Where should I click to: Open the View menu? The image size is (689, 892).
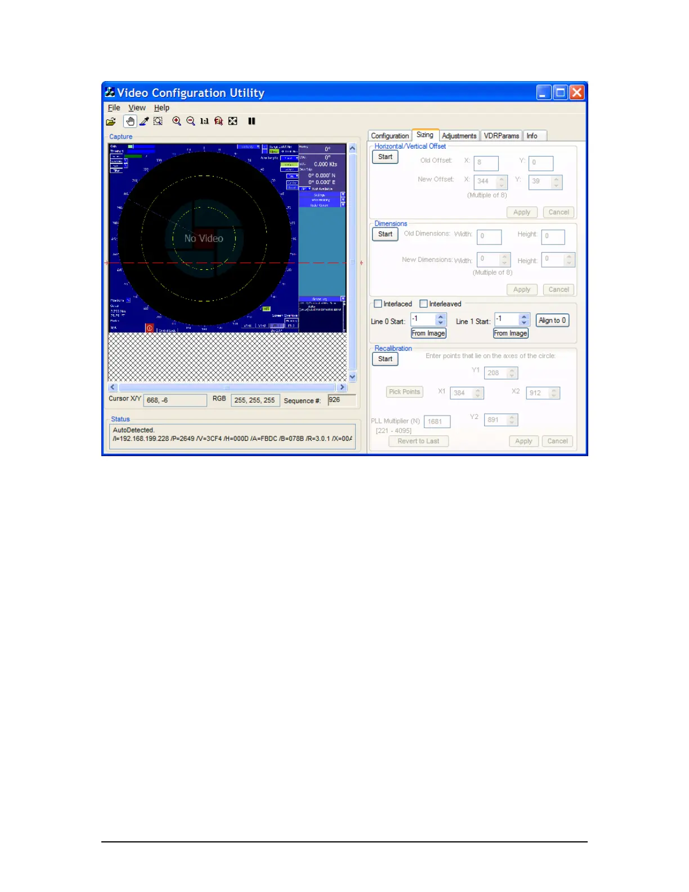point(137,108)
